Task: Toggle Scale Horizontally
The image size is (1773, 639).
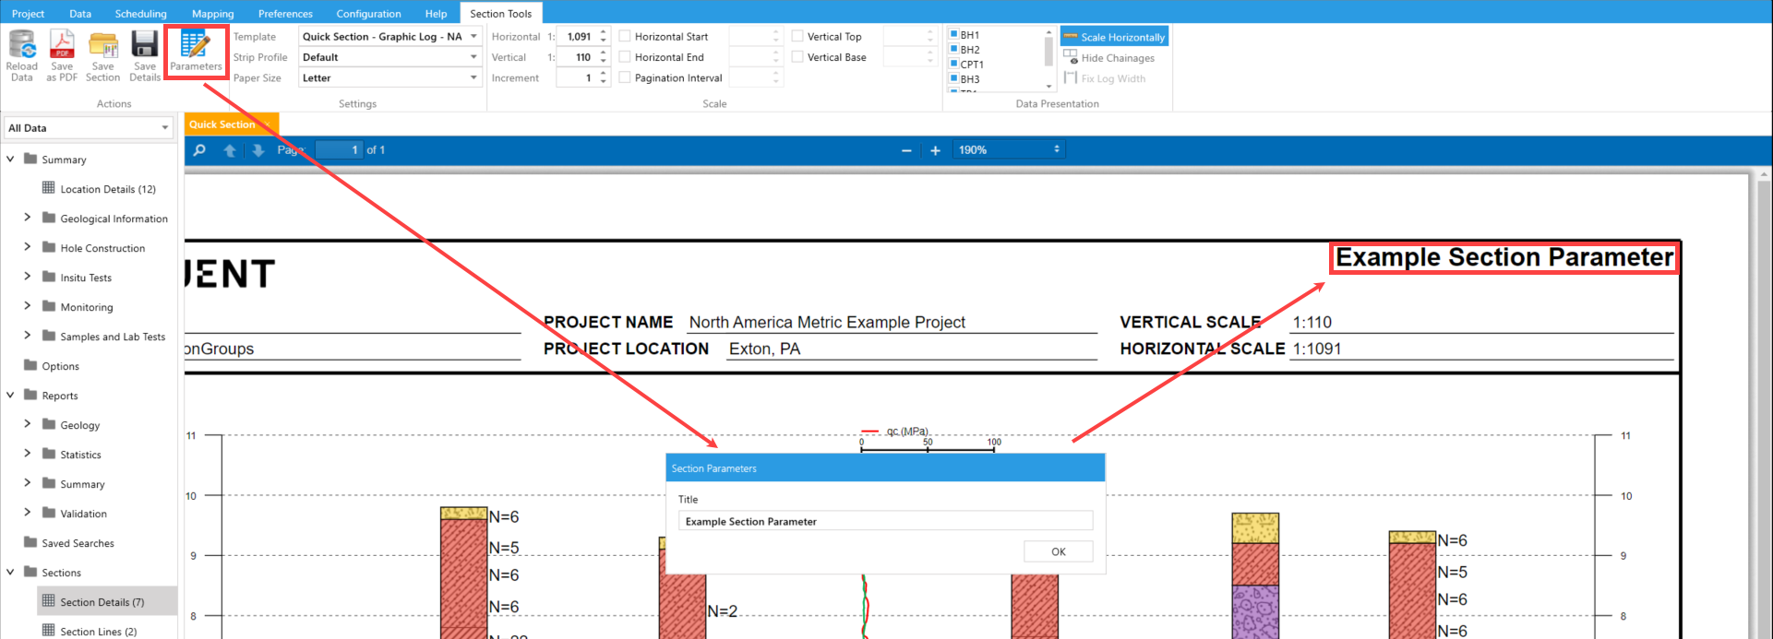Action: point(1114,37)
